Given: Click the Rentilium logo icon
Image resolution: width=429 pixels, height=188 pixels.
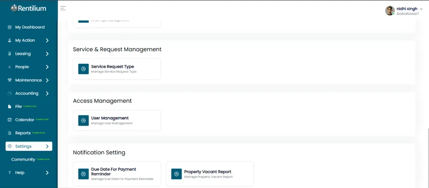Looking at the screenshot, I should [x=14, y=8].
